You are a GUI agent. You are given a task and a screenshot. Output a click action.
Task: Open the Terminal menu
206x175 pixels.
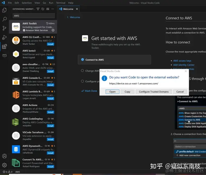click(x=61, y=3)
